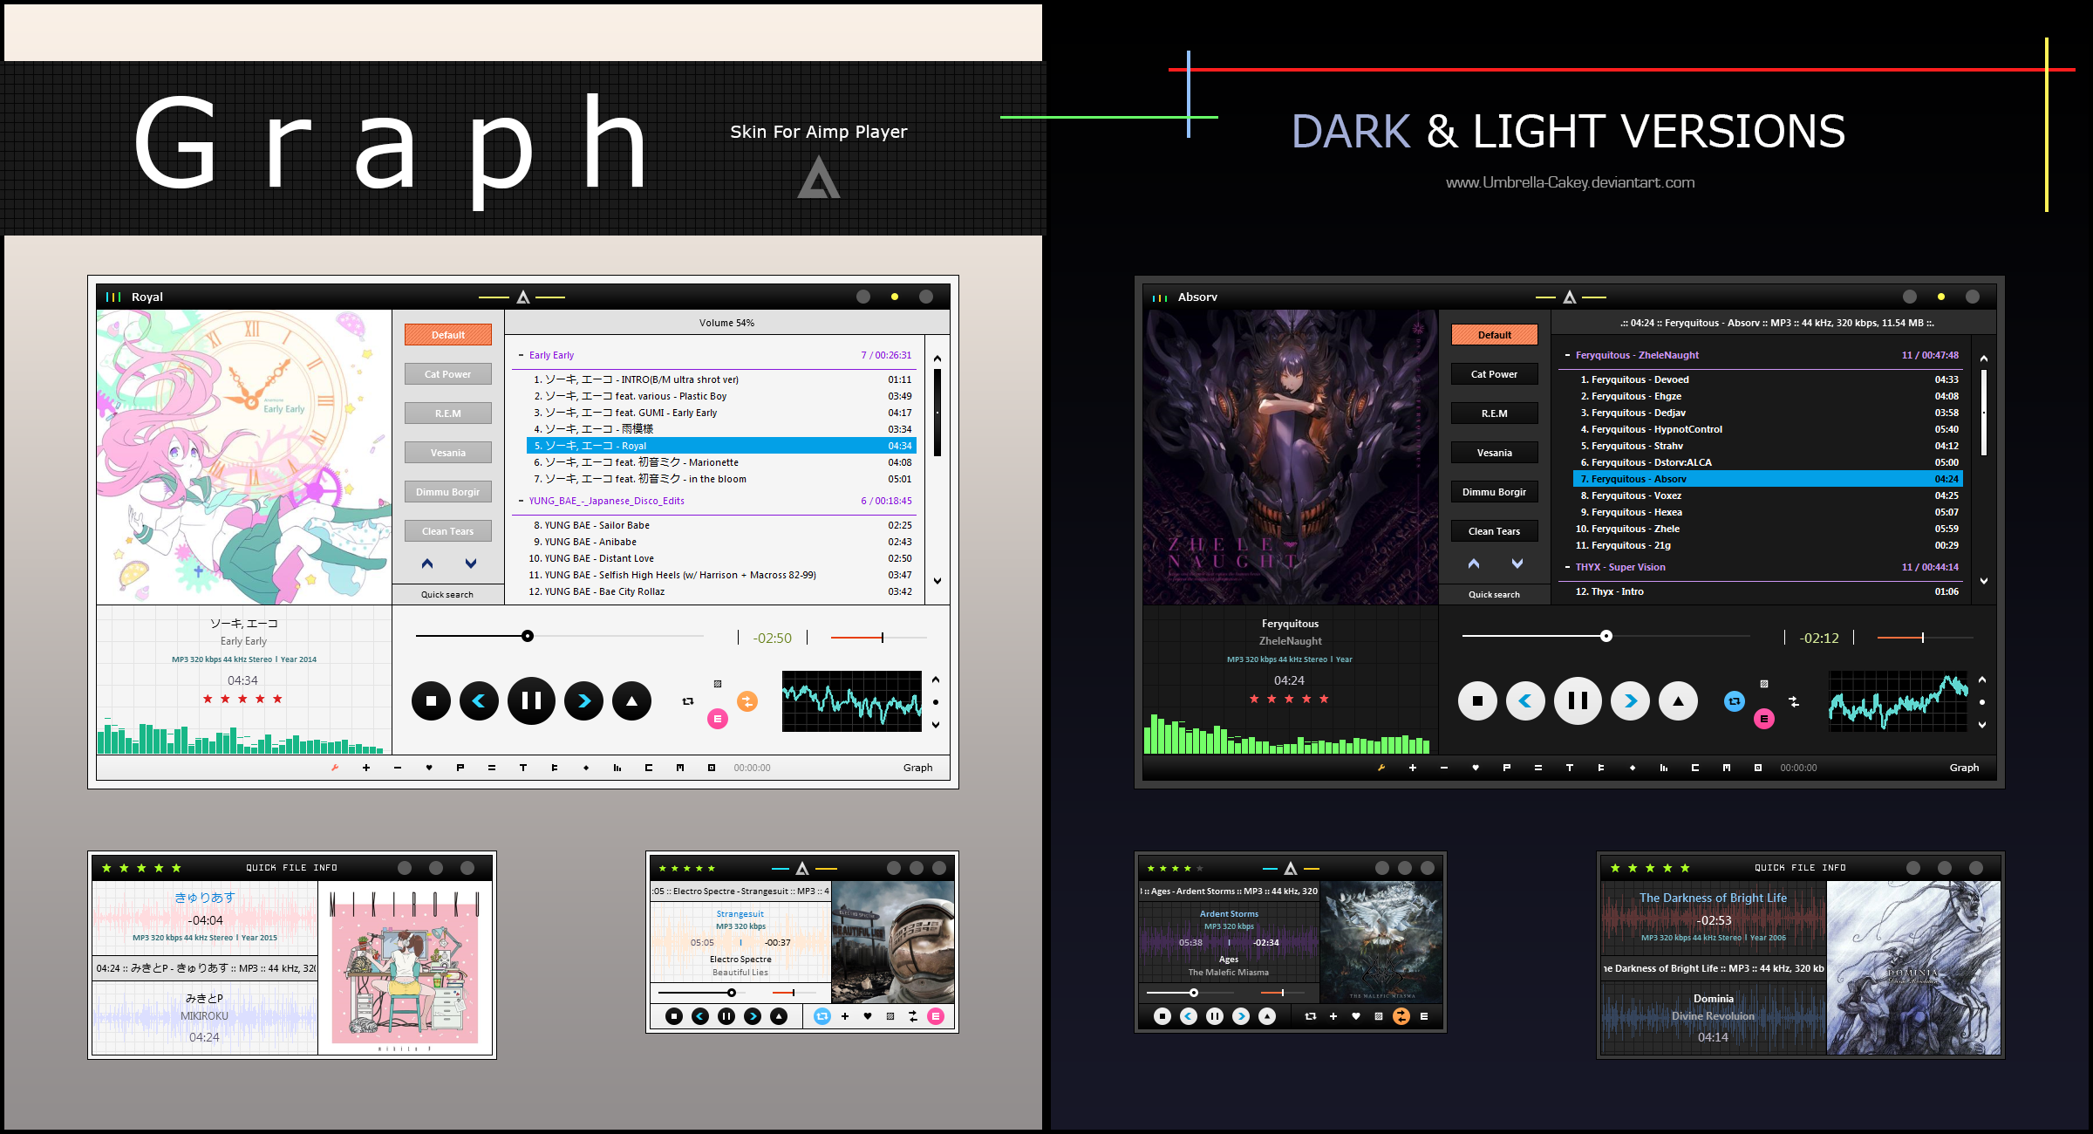The width and height of the screenshot is (2093, 1134).
Task: Select Clean Tears playlist tab in dark player
Action: click(x=1495, y=531)
